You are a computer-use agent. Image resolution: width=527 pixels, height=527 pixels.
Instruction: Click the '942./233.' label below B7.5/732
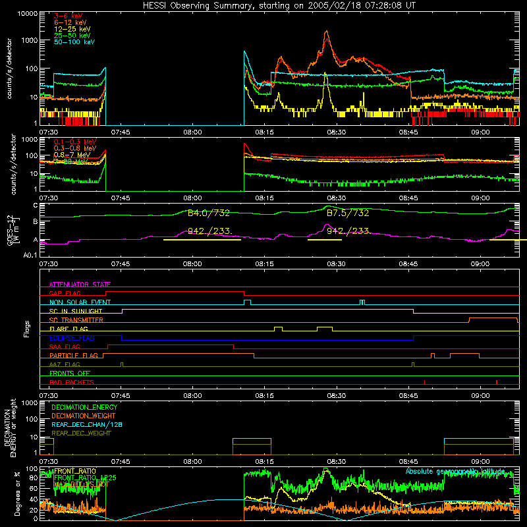[x=348, y=231]
